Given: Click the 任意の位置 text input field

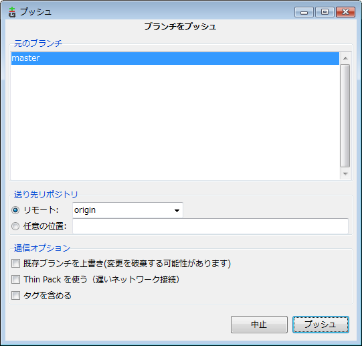Looking at the screenshot, I should tap(210, 226).
